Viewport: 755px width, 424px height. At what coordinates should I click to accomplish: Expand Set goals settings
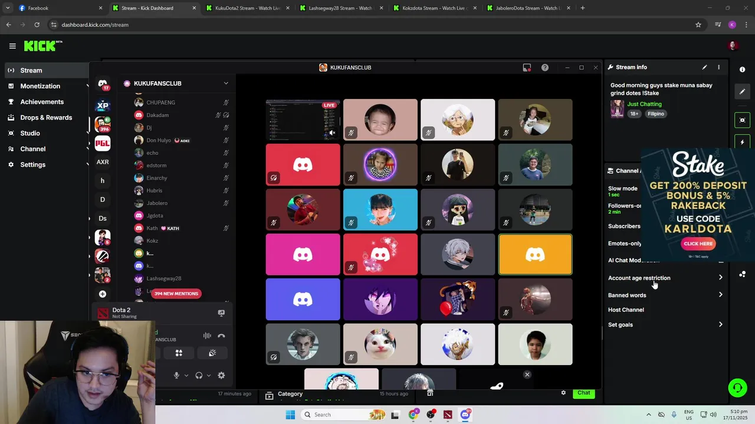(665, 324)
